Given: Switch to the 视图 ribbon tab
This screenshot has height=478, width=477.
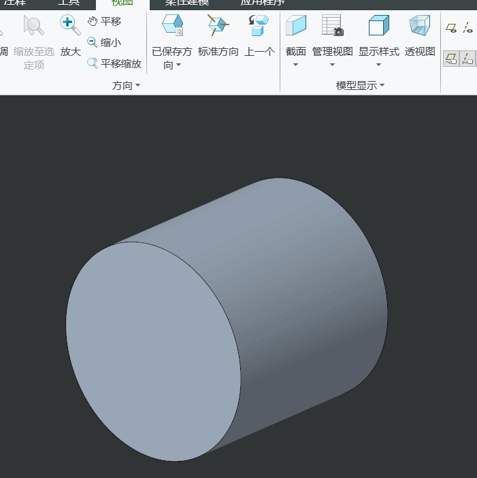Looking at the screenshot, I should coord(122,3).
